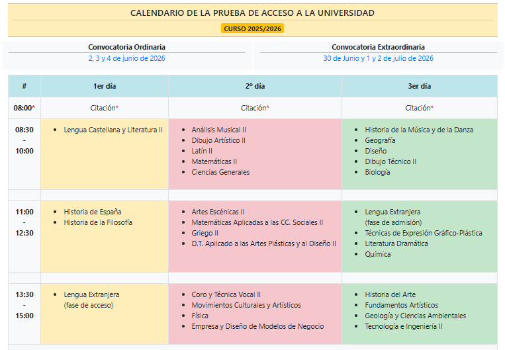Click the Química subject entry
The image size is (505, 350).
(x=377, y=254)
